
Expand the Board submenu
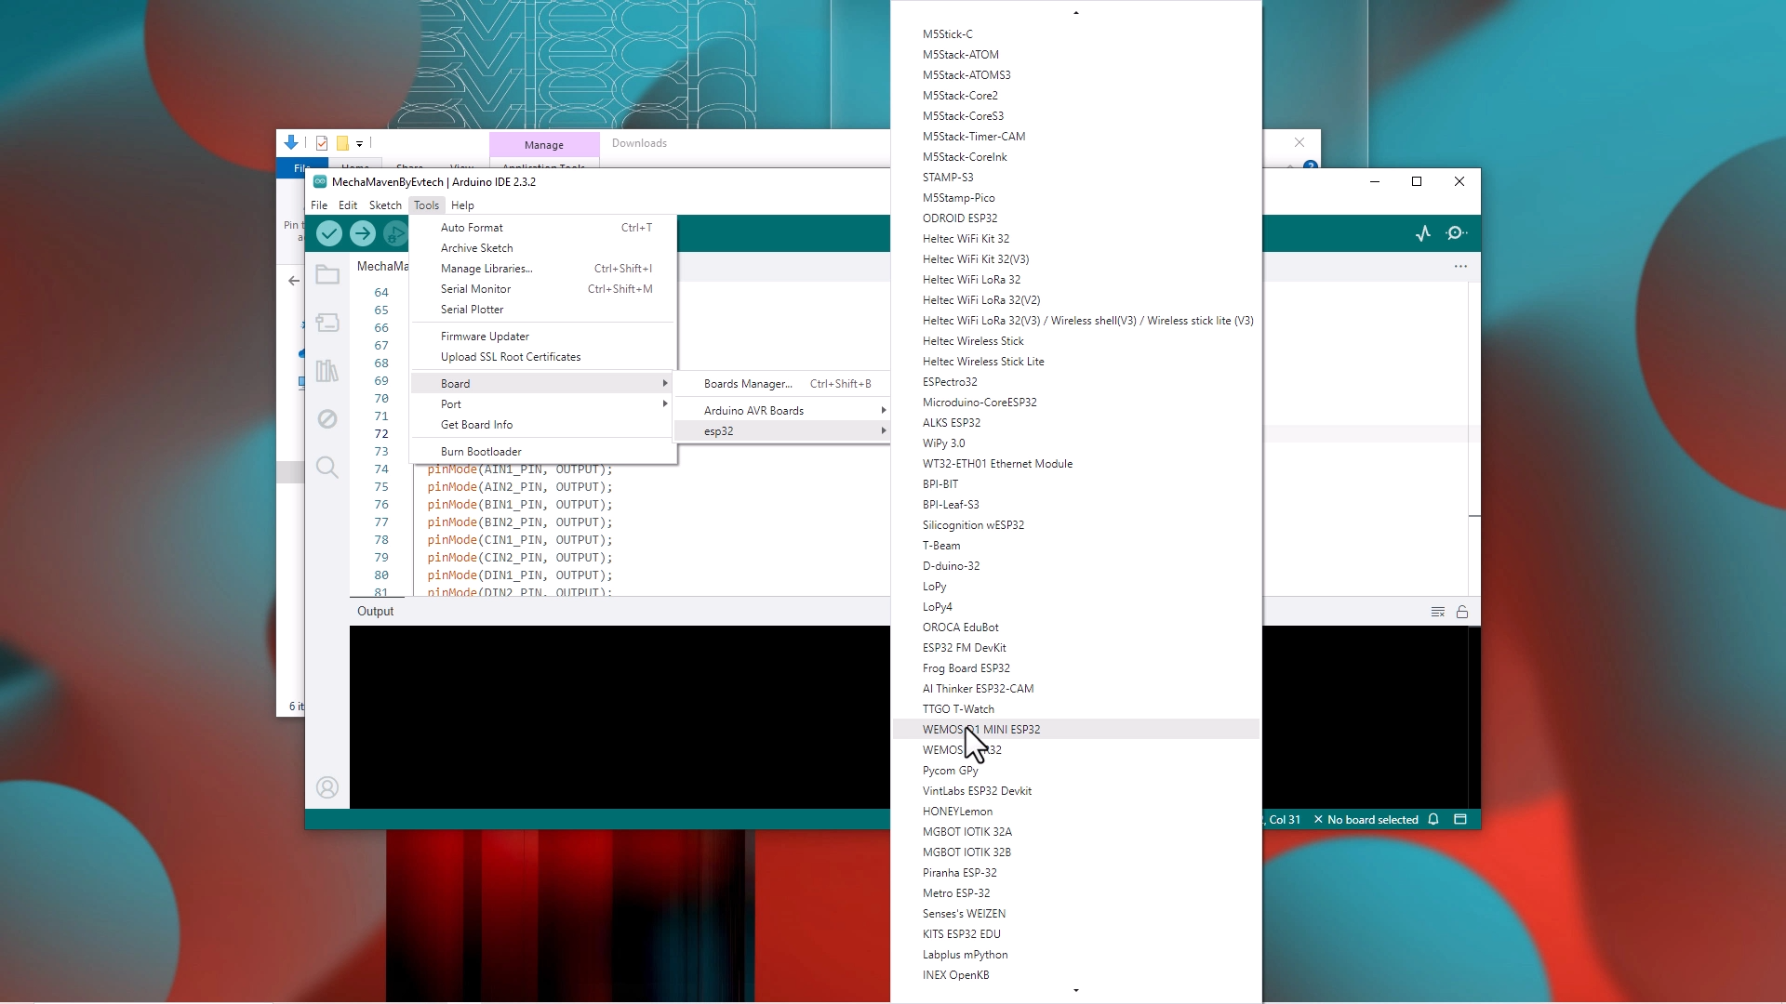point(543,383)
